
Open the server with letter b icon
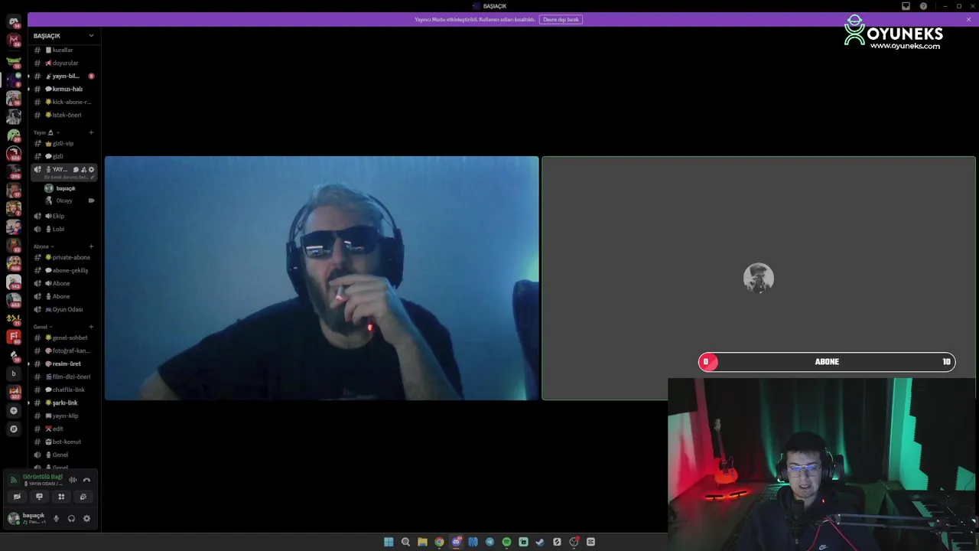(x=13, y=373)
